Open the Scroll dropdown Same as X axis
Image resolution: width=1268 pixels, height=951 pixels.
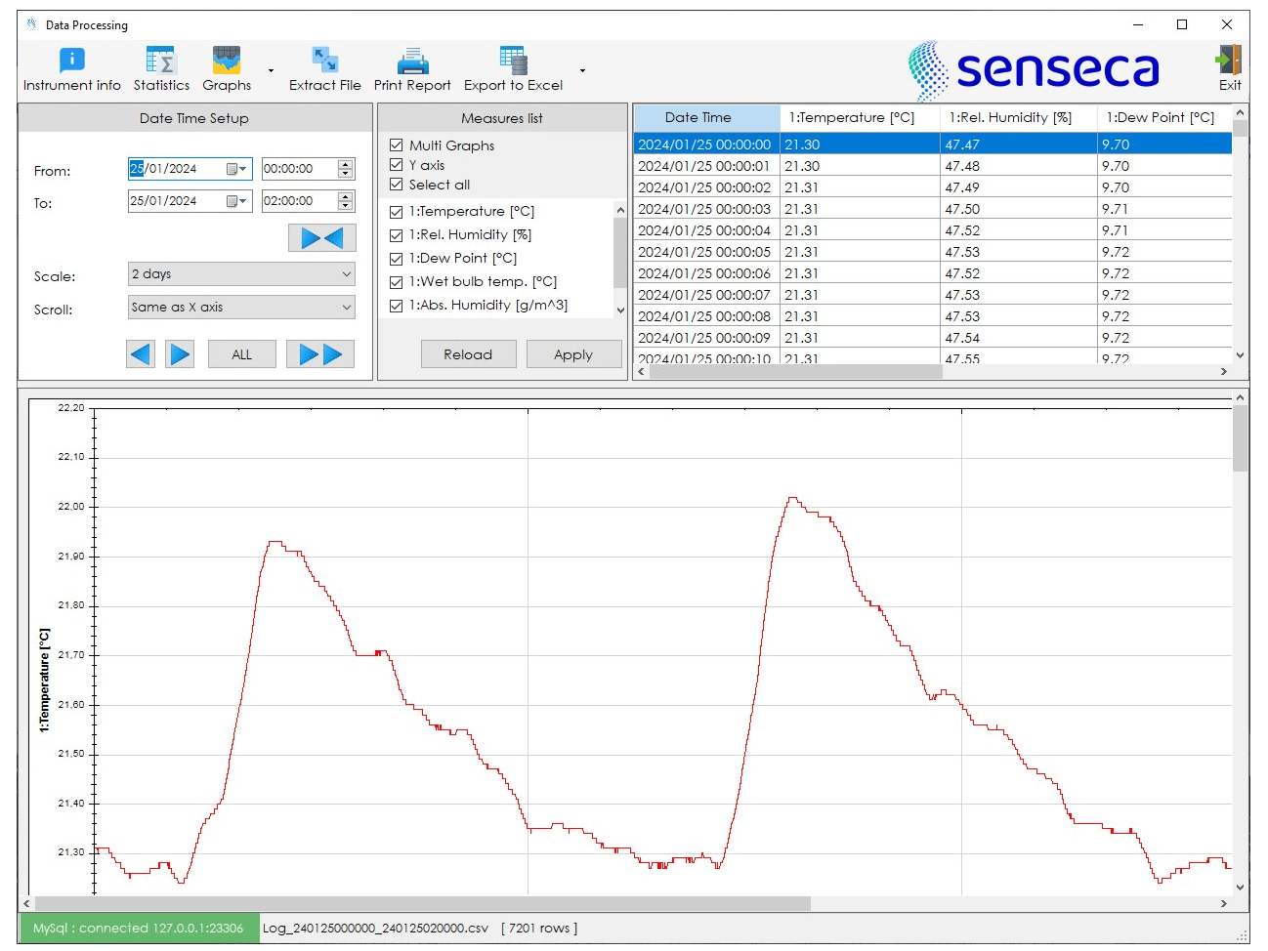[241, 308]
